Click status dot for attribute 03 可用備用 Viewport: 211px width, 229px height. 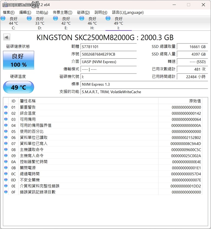point(6,119)
